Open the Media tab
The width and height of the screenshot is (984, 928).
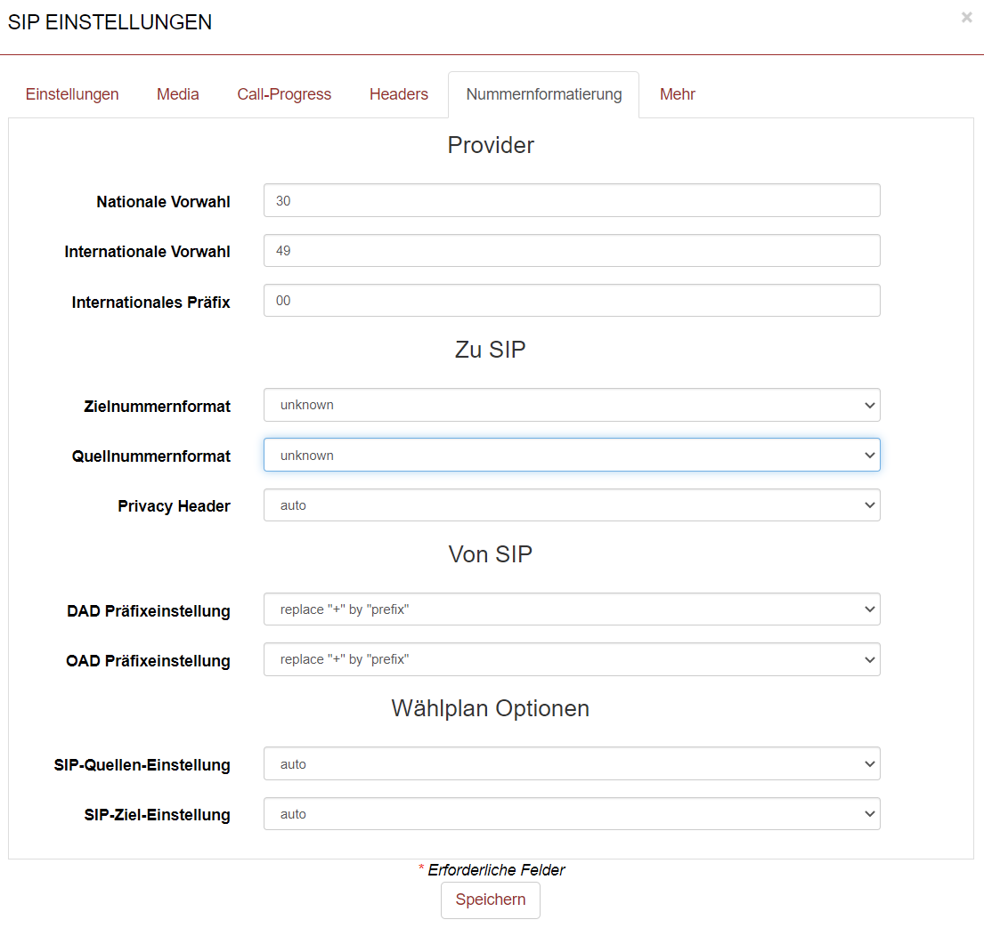177,93
